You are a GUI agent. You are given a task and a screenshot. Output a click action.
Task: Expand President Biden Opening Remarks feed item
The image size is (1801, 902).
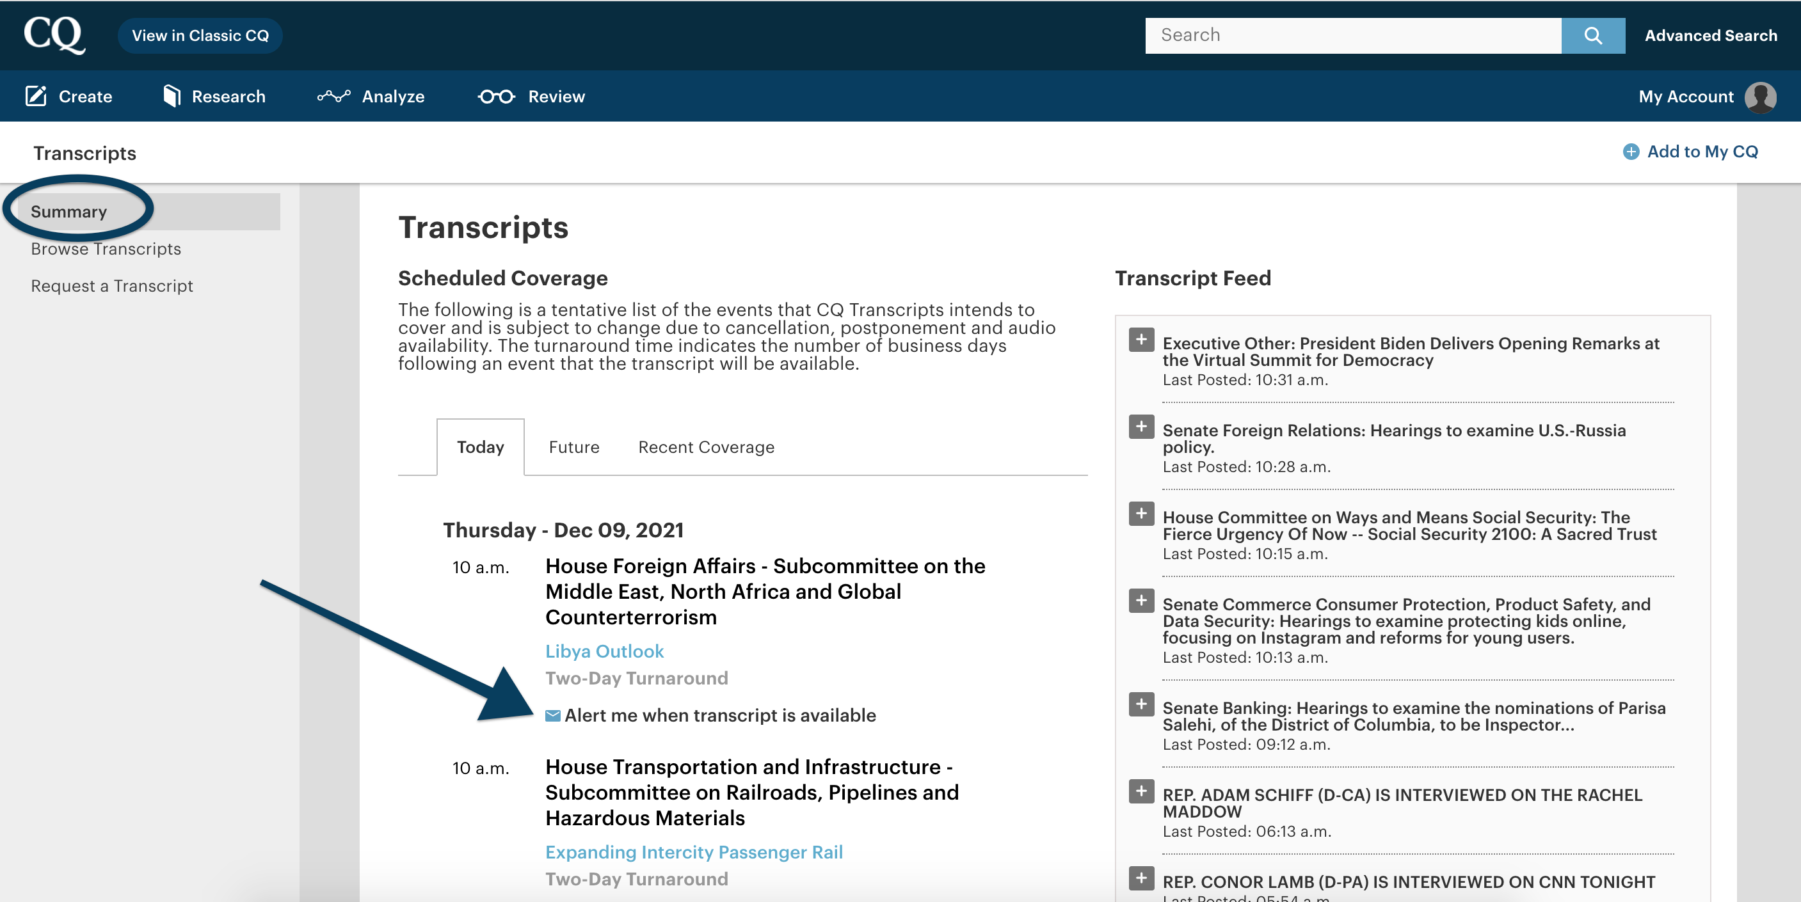tap(1141, 340)
